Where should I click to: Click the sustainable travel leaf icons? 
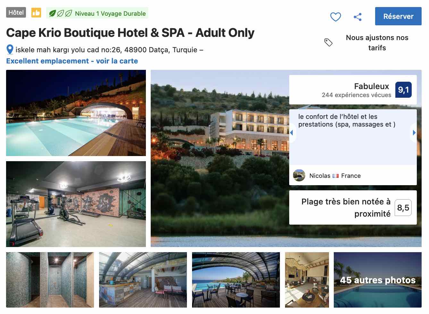pyautogui.click(x=60, y=13)
